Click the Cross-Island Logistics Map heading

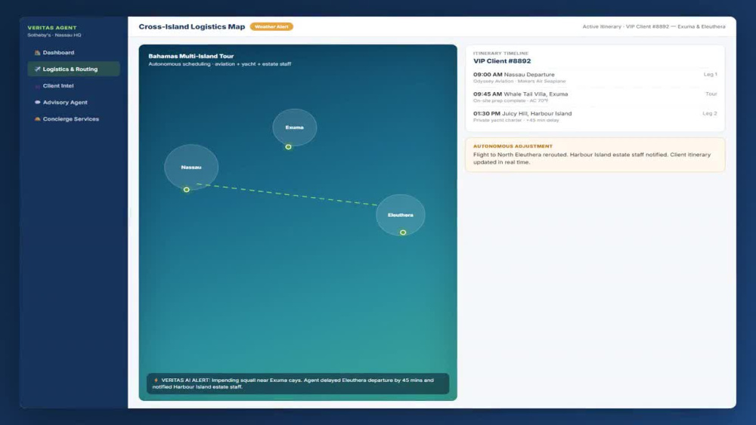point(192,26)
